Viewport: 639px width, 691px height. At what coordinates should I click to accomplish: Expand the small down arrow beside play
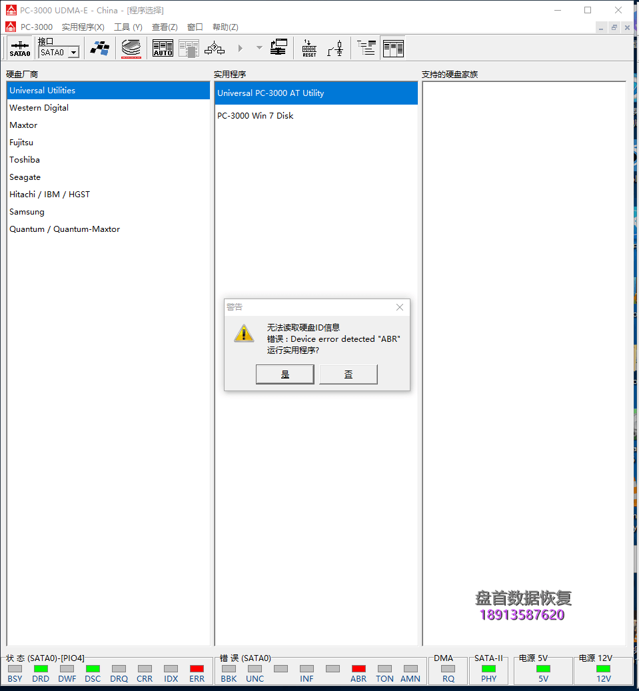[259, 47]
